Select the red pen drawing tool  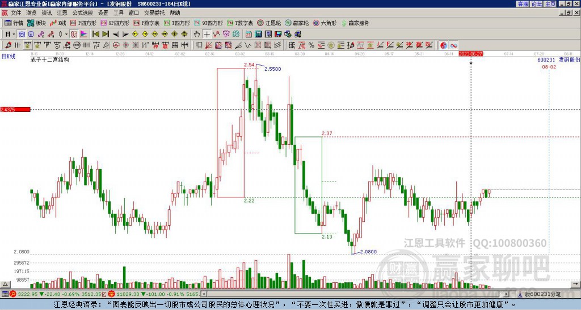tap(8, 45)
